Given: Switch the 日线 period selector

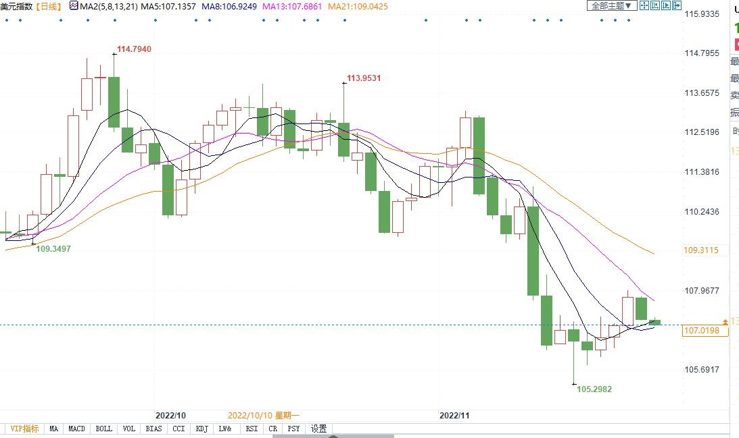Looking at the screenshot, I should (x=47, y=5).
